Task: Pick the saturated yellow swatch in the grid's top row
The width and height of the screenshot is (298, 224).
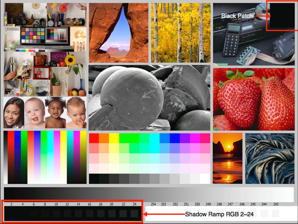Action: [x=114, y=138]
